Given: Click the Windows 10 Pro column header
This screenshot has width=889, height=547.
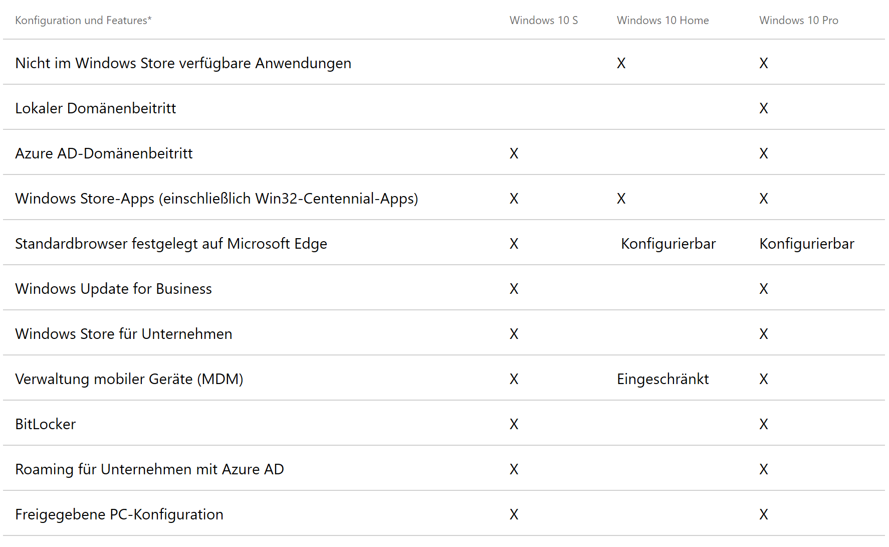Looking at the screenshot, I should [798, 21].
